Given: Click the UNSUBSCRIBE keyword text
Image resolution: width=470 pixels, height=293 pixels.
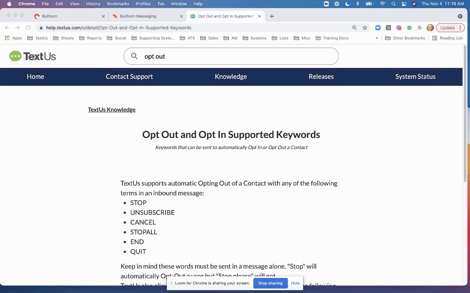Looking at the screenshot, I should tap(152, 212).
